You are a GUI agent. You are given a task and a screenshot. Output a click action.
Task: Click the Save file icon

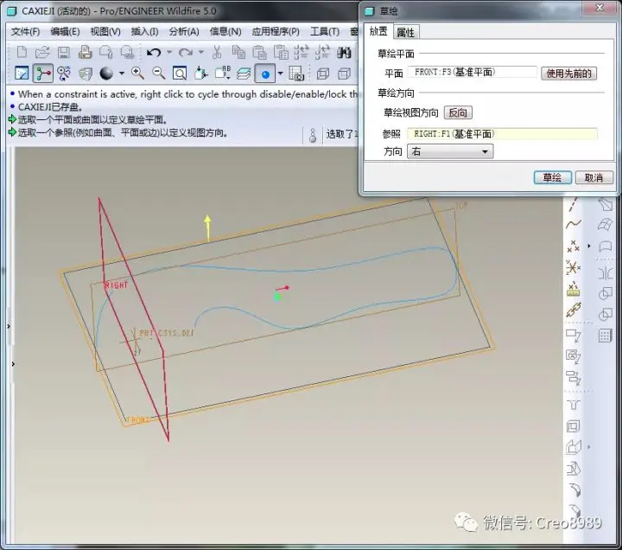tap(63, 53)
